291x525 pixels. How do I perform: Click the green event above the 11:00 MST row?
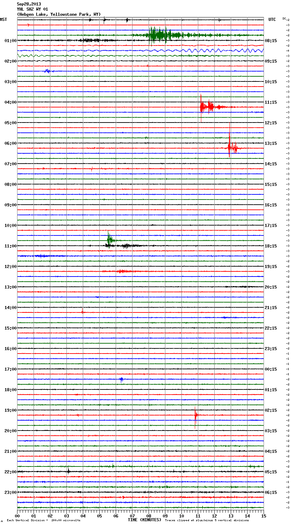click(110, 240)
